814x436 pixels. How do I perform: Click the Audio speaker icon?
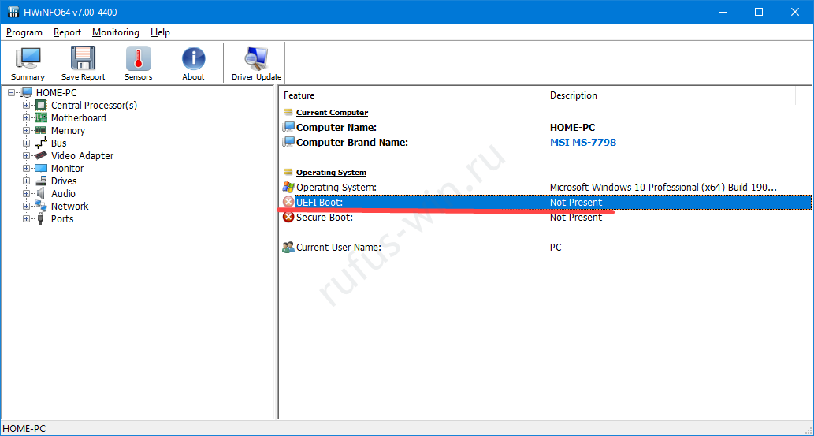click(40, 193)
